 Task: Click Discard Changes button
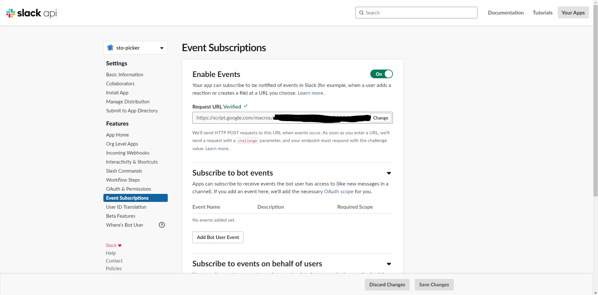tap(387, 285)
